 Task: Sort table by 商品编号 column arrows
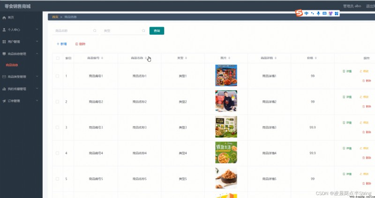[x=102, y=58]
